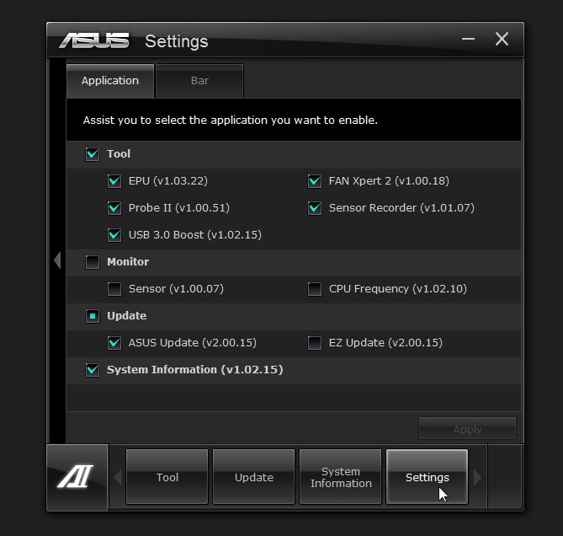
Task: Disable EPU (v1.03.22) checkbox
Action: point(114,181)
